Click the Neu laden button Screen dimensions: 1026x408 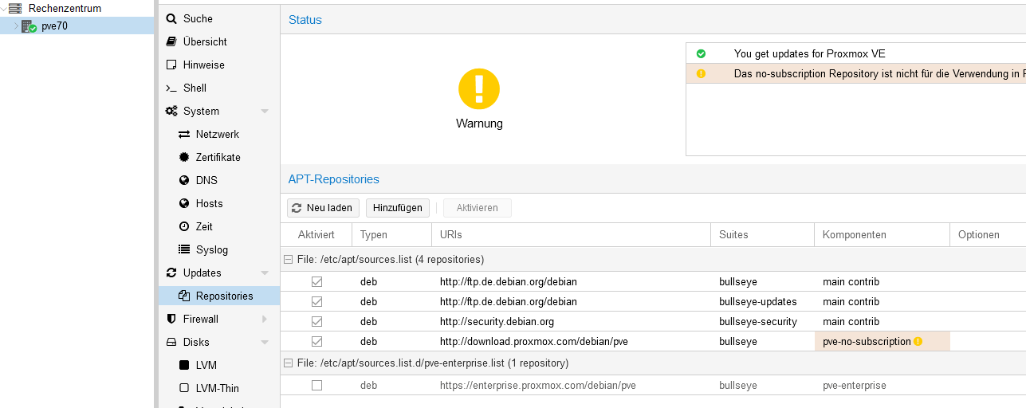pos(324,208)
